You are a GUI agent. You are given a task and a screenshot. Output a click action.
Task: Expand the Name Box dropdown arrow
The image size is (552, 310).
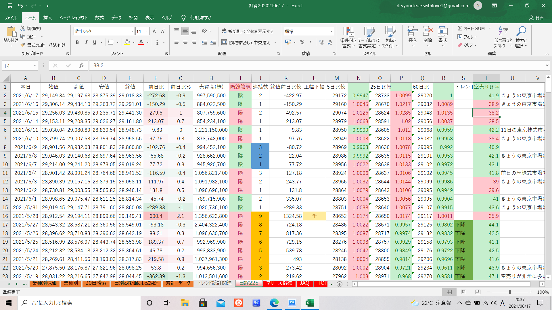35,65
